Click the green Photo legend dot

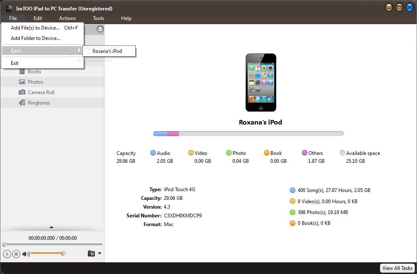click(x=229, y=153)
